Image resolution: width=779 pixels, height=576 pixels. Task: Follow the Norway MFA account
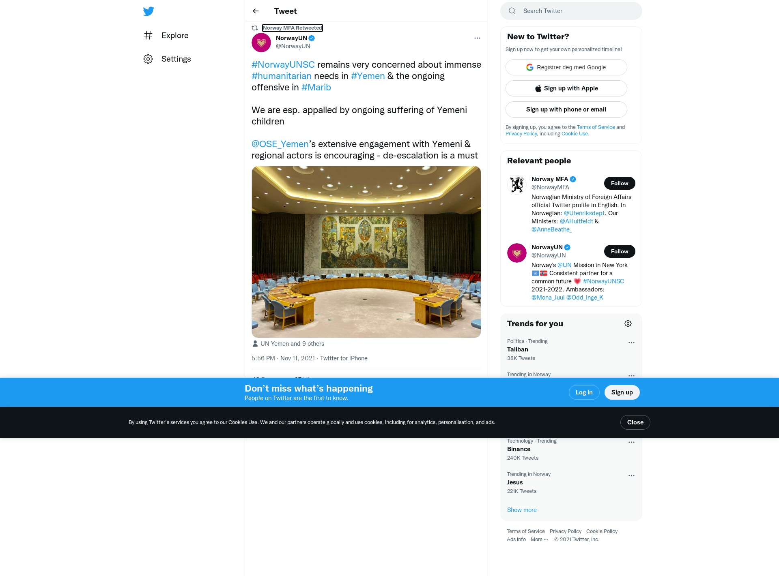pyautogui.click(x=620, y=183)
